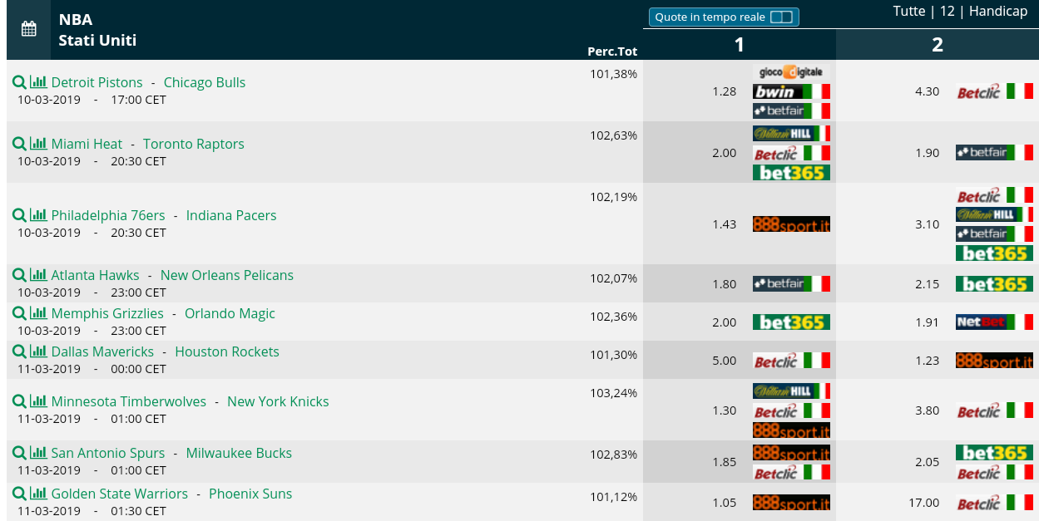Image resolution: width=1039 pixels, height=521 pixels.
Task: Click bet365 logo in Atlanta Hawks row
Action: point(994,283)
